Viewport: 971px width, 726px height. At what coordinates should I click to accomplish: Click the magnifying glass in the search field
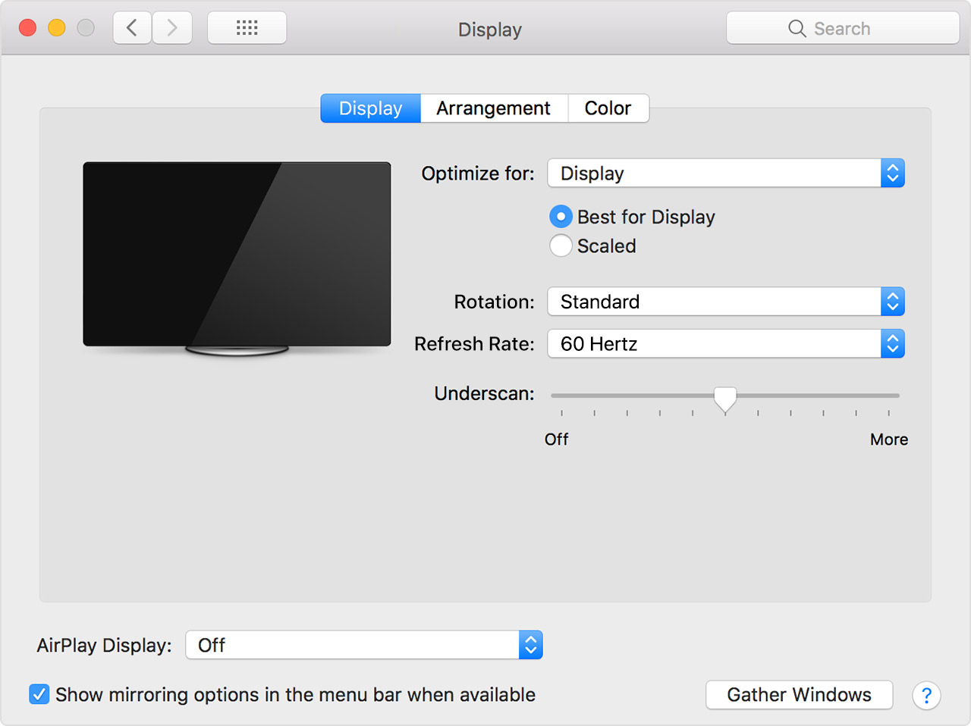coord(797,28)
